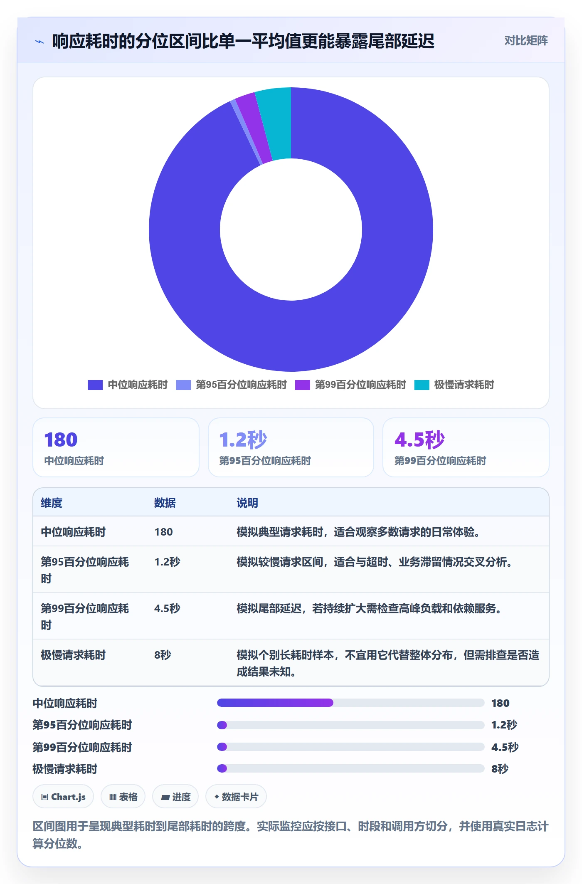Click the lightning bolt icon beside the title

pos(39,42)
